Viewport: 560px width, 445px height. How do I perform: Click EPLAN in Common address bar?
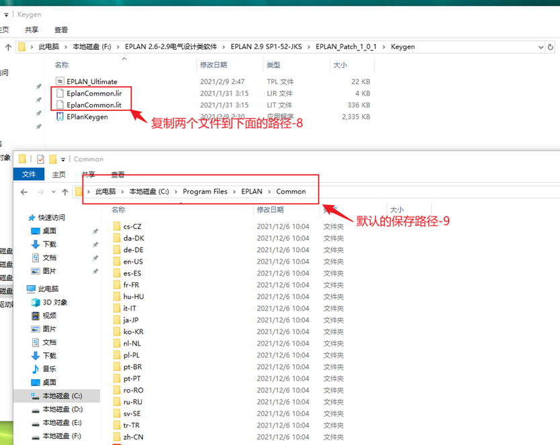pos(252,192)
